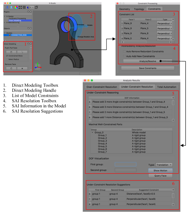Screen dimensions: 188x215
Task: Enable the Select Radius checkbox
Action: [x=7, y=59]
